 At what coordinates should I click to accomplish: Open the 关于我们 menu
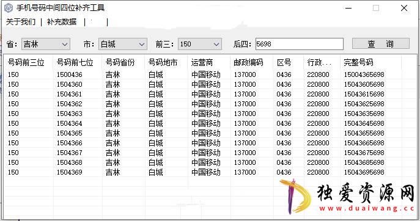pos(21,22)
